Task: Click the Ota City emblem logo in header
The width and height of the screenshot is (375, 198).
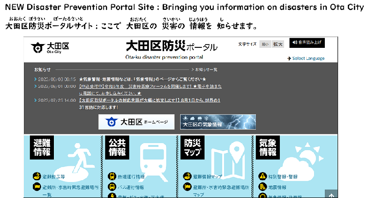Action: click(38, 48)
